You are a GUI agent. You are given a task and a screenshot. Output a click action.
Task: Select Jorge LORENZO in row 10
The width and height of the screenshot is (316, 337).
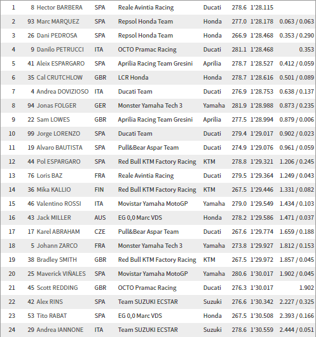58,134
